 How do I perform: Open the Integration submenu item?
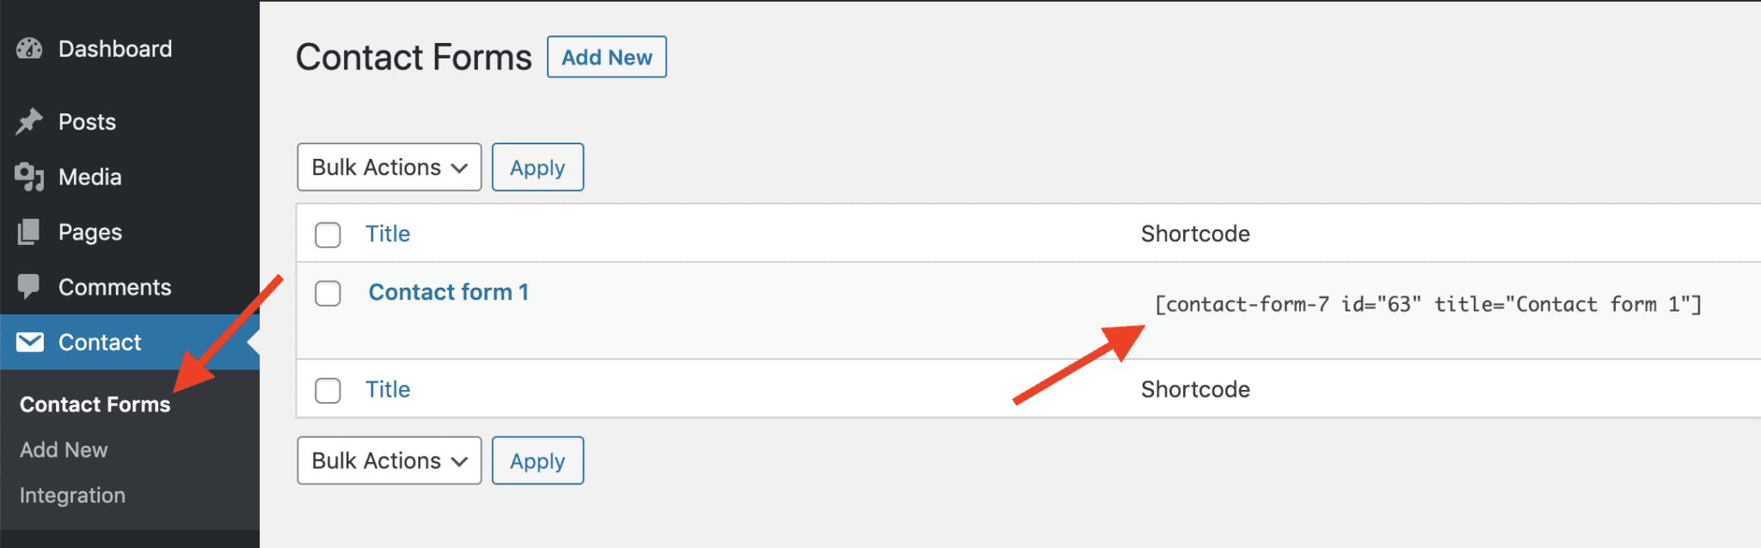coord(72,495)
